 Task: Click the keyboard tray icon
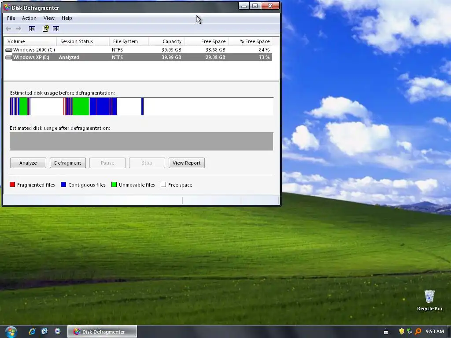coord(386,332)
